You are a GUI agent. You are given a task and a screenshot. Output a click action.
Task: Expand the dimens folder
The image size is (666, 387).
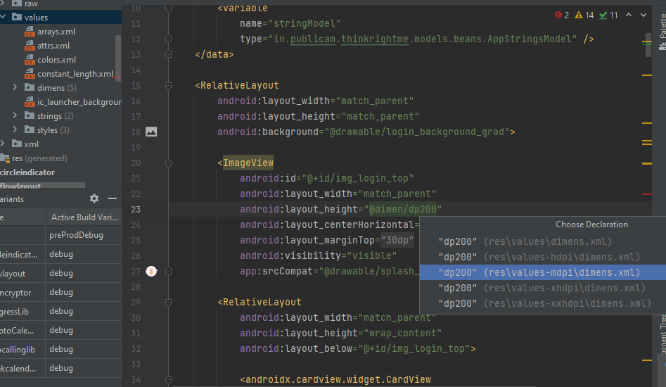[x=15, y=88]
